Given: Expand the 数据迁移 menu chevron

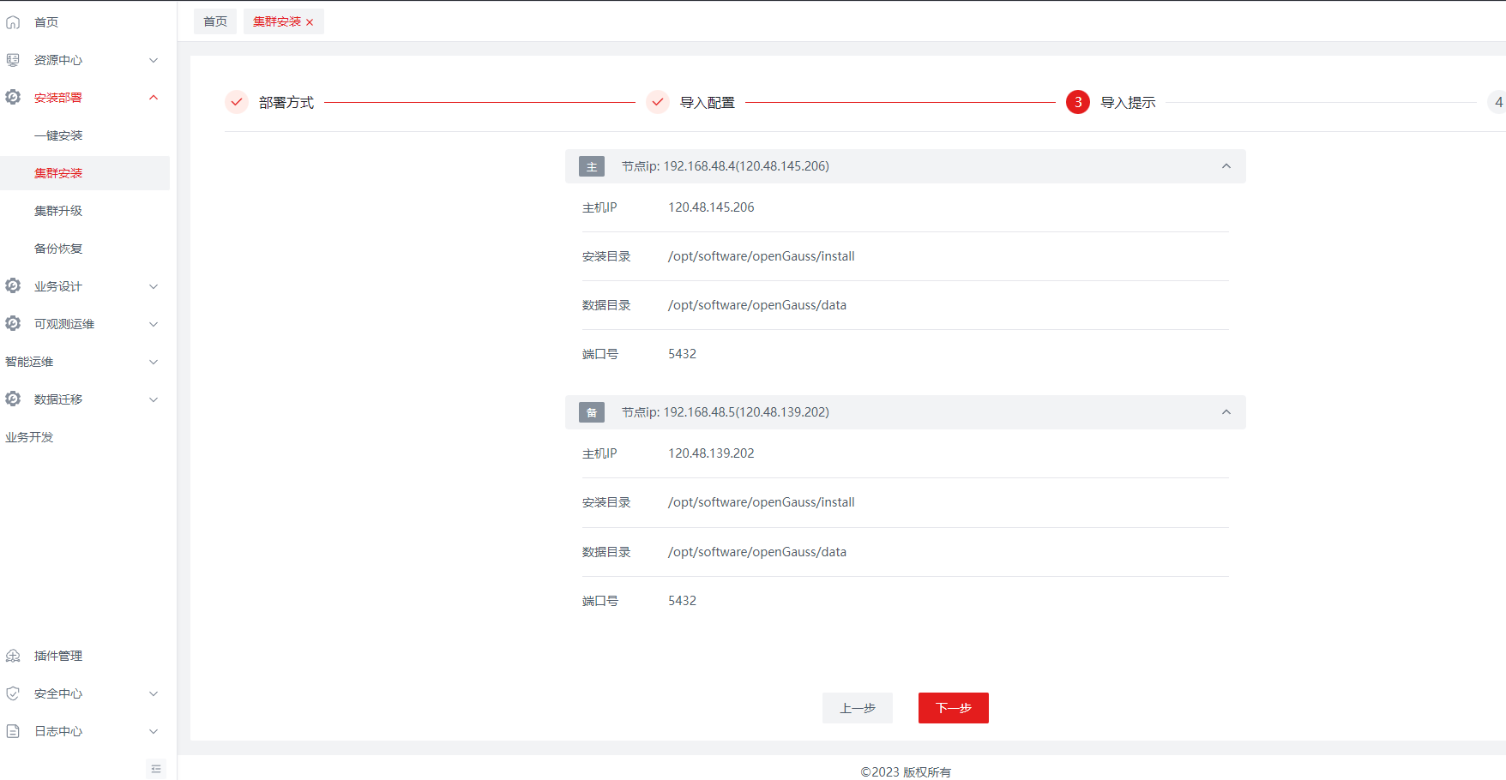Looking at the screenshot, I should coord(154,399).
